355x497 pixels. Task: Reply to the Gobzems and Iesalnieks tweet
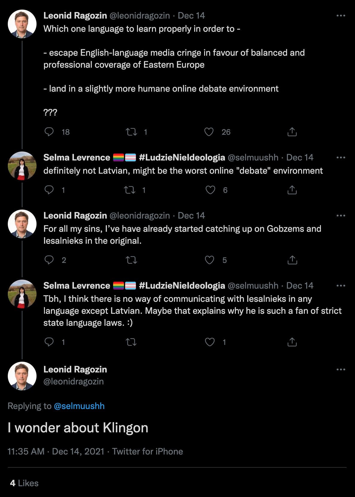click(49, 260)
